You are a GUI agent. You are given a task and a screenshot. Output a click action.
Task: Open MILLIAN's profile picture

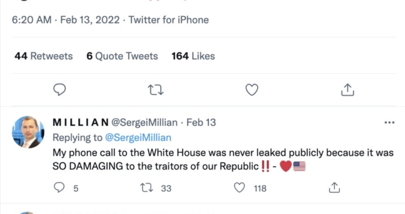pyautogui.click(x=28, y=132)
